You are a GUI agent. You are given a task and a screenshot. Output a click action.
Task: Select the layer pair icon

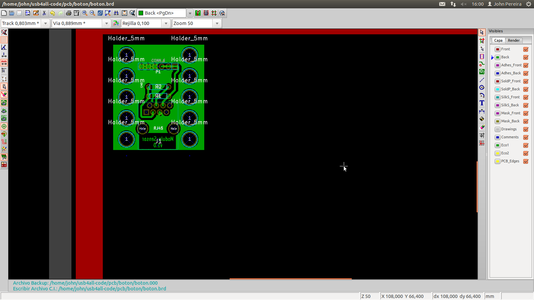tap(198, 13)
